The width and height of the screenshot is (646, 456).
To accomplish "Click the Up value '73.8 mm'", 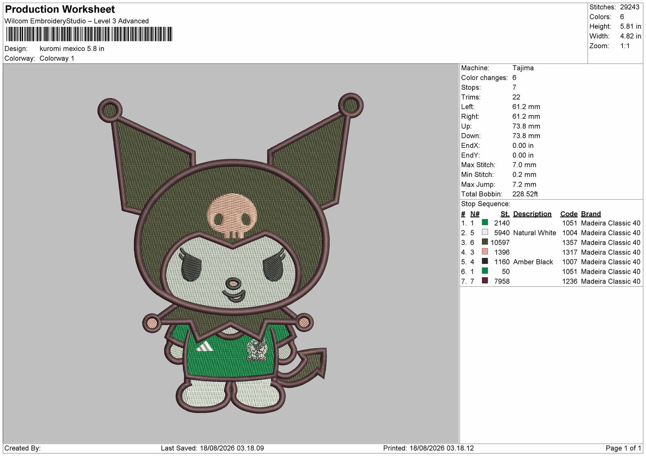I will coord(526,126).
